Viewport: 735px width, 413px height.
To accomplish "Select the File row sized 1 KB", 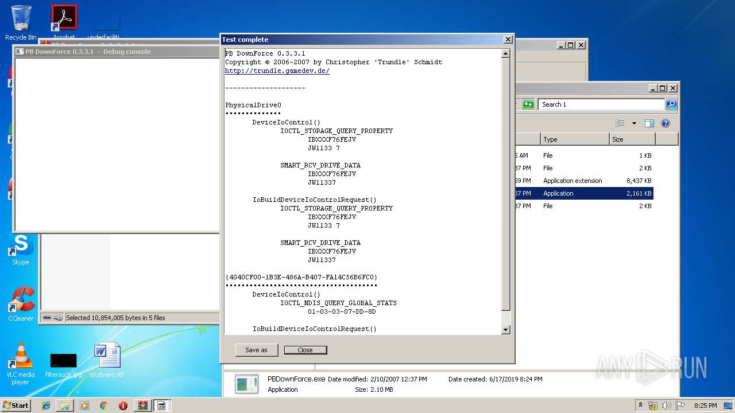I will 585,155.
